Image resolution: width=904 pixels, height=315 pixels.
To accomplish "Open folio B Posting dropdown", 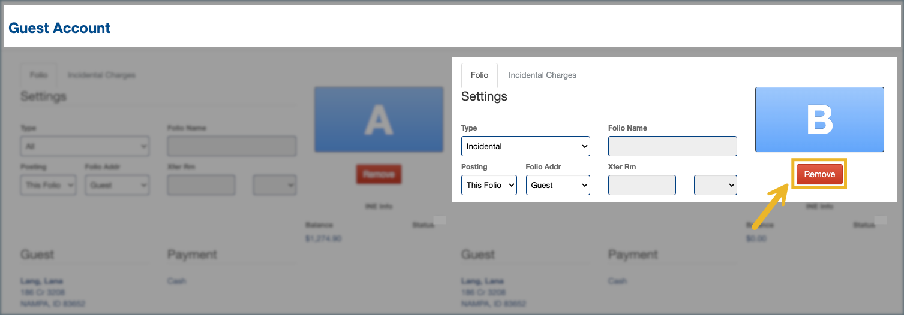I will [x=489, y=185].
